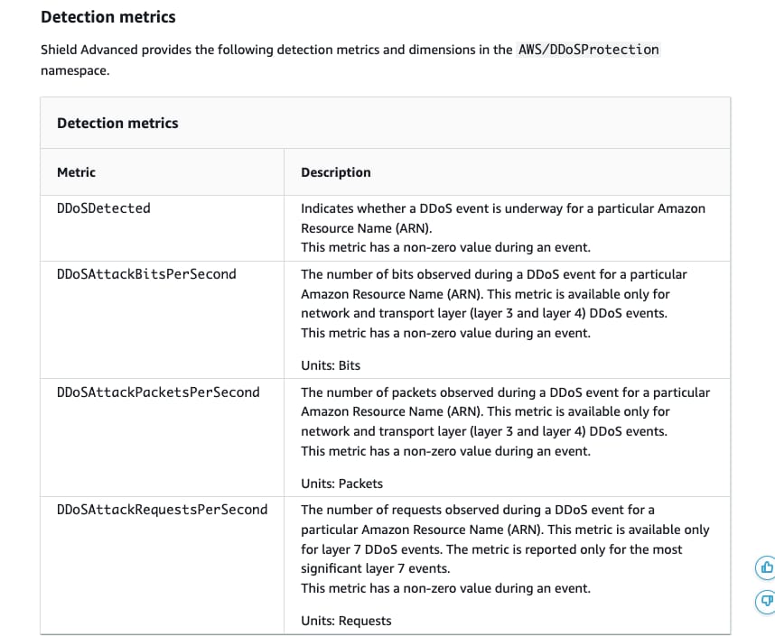Click the Shield Advanced intro sentence
775x636 pixels.
(275, 50)
